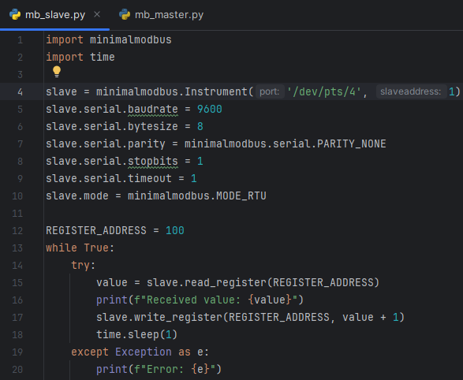Screen dimensions: 463x380
Task: Select the mb_slave.py tab
Action: point(55,15)
